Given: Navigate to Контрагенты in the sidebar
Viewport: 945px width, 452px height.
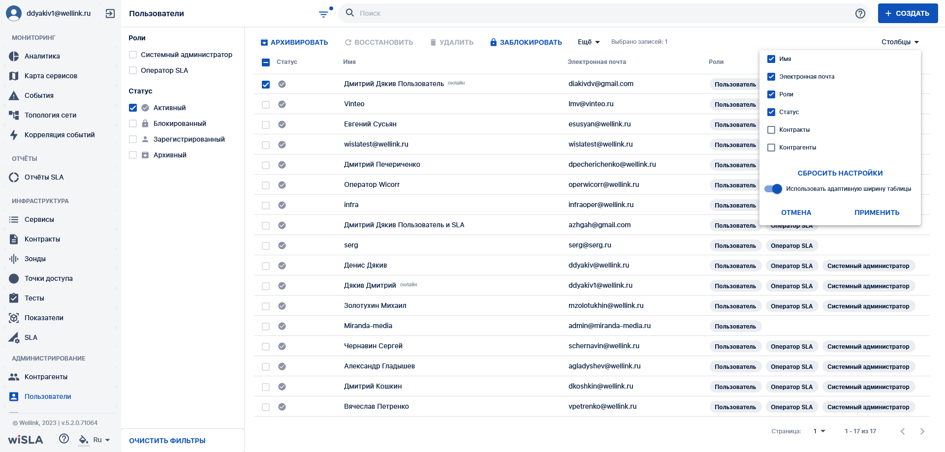Looking at the screenshot, I should coord(46,377).
